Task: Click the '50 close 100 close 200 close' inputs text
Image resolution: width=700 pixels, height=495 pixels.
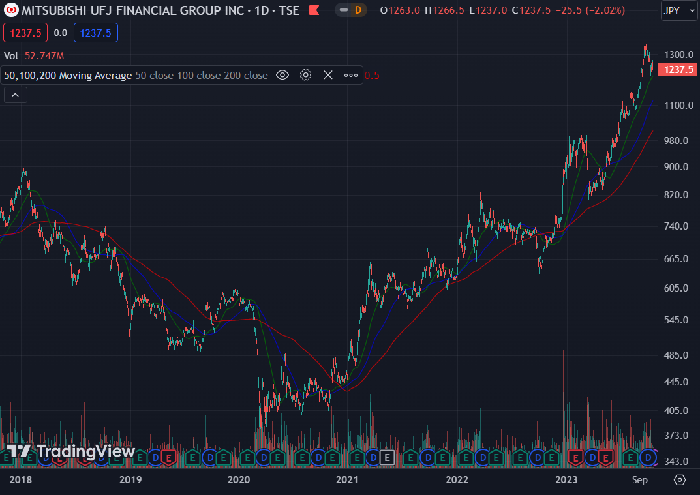Action: click(202, 76)
